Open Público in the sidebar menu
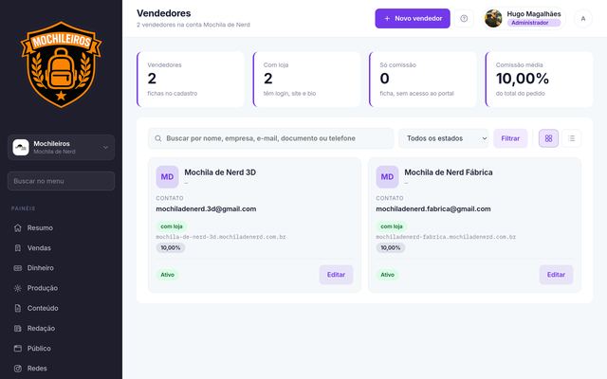Screen dimensions: 607x379 point(61,349)
